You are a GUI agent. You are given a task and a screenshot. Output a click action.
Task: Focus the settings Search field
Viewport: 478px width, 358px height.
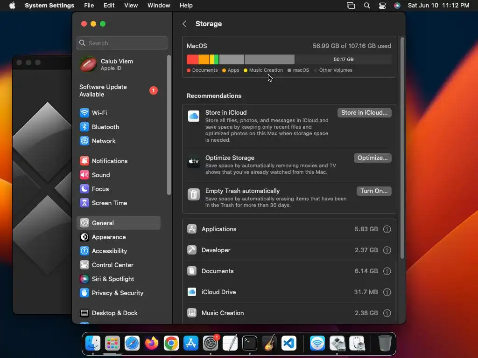122,43
